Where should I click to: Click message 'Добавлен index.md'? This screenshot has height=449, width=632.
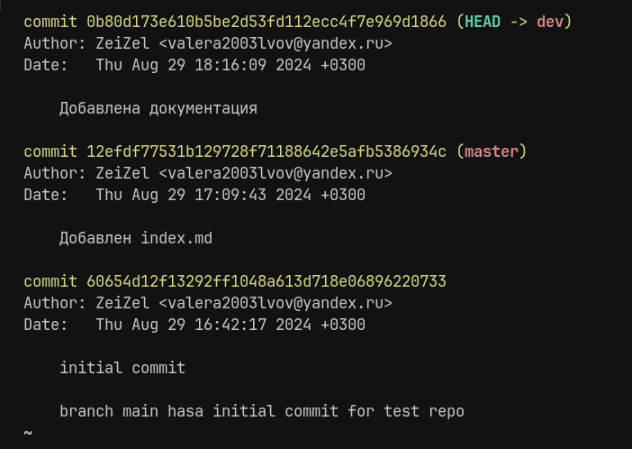[x=136, y=238]
